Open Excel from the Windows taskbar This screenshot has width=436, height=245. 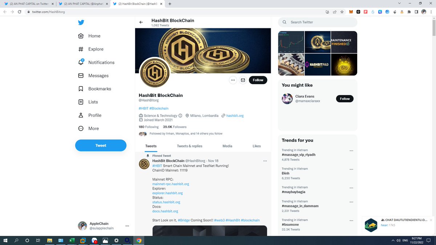click(72, 240)
